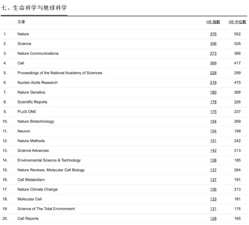This screenshot has width=249, height=225.
Task: Click Nature Genetics median value 266
Action: (237, 92)
